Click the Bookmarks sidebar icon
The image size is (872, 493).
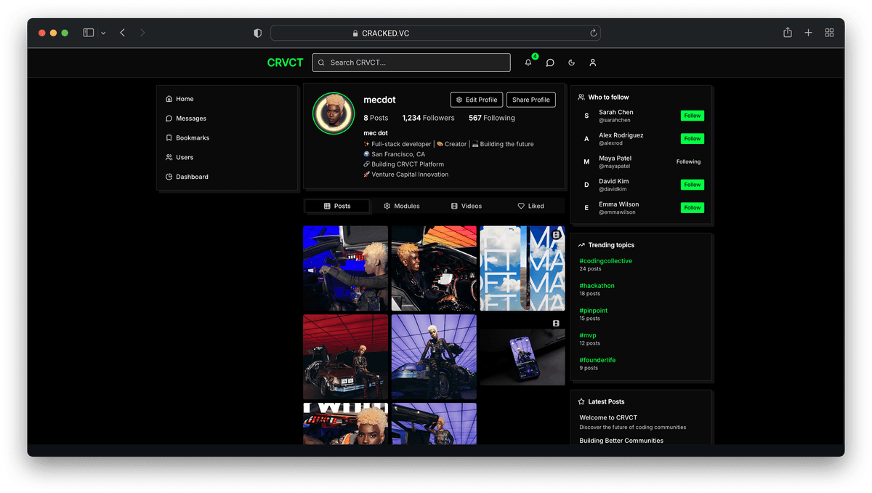pos(169,137)
